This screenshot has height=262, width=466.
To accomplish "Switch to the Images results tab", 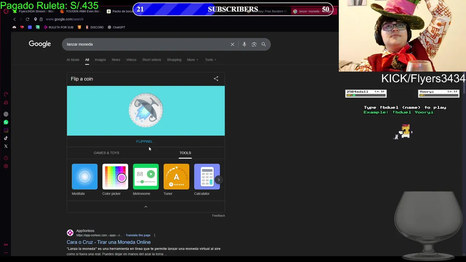I will click(100, 60).
